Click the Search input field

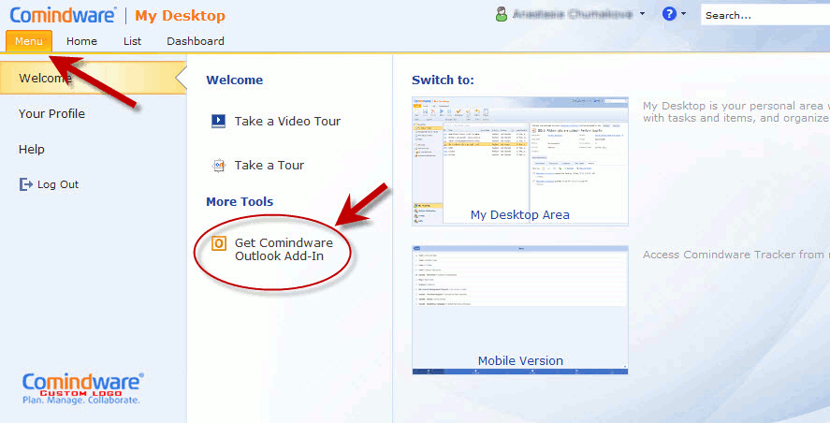coord(765,15)
